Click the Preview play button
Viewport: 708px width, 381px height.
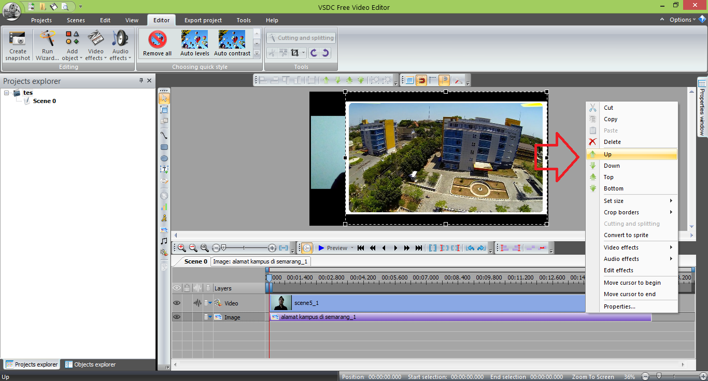tap(332, 248)
